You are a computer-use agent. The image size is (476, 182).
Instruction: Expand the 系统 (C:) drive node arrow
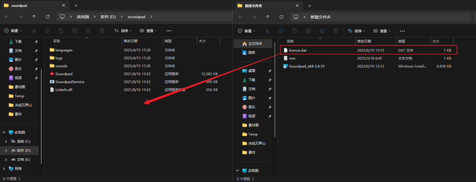coord(6,141)
